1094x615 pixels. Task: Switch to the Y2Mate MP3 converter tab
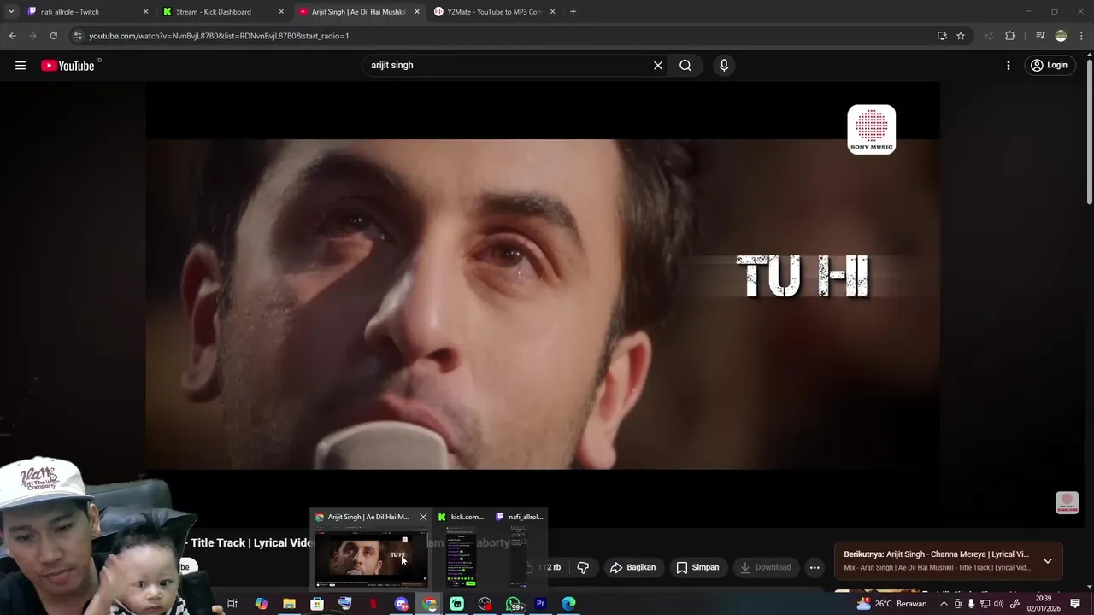click(494, 12)
